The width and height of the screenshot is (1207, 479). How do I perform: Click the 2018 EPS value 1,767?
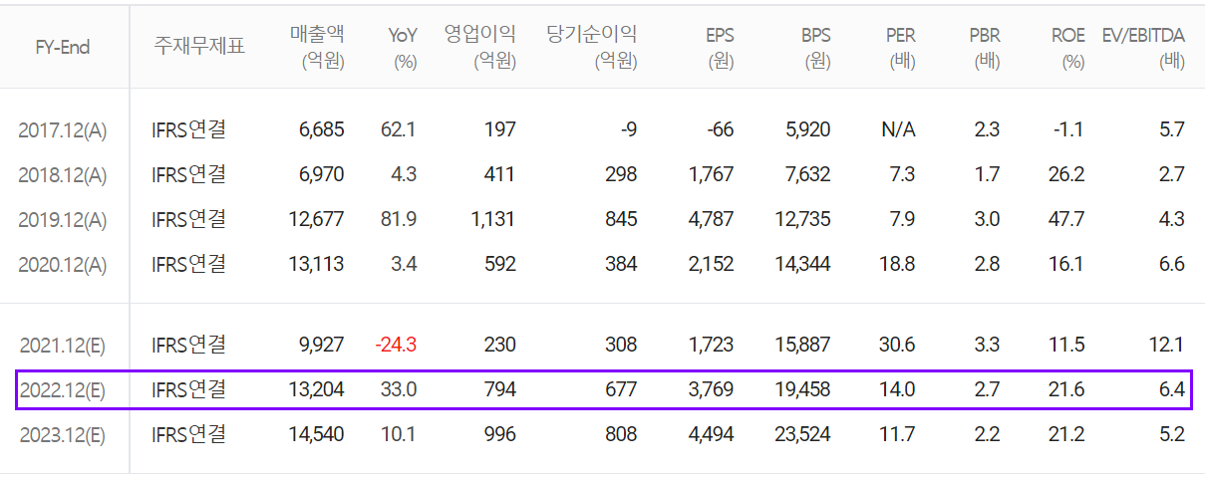click(x=712, y=174)
